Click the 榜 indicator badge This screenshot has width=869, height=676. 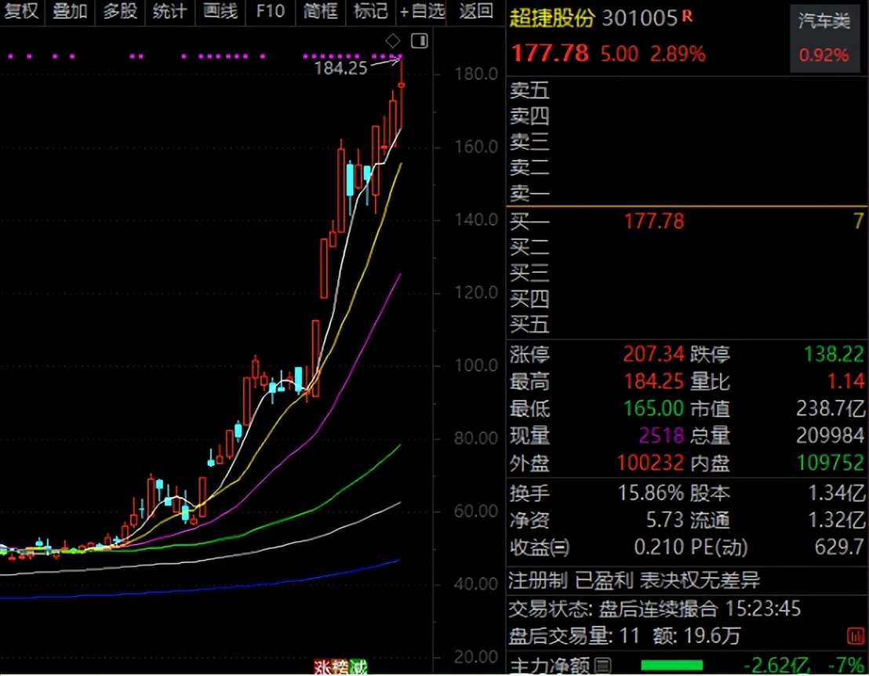click(340, 667)
